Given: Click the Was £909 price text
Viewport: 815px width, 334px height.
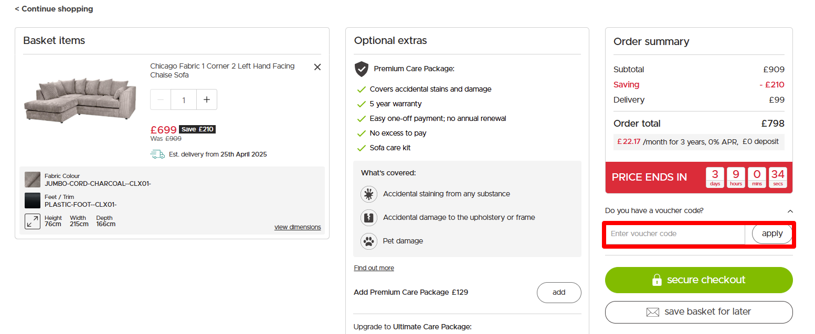Looking at the screenshot, I should (166, 139).
